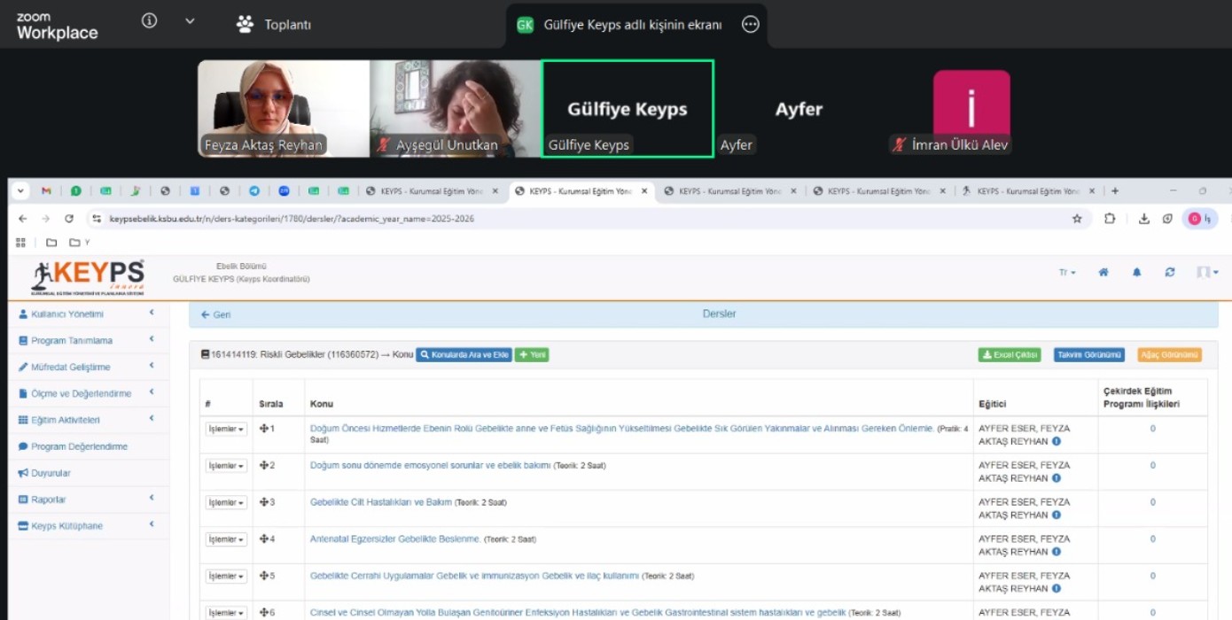Open the browser downloads icon

[1144, 219]
